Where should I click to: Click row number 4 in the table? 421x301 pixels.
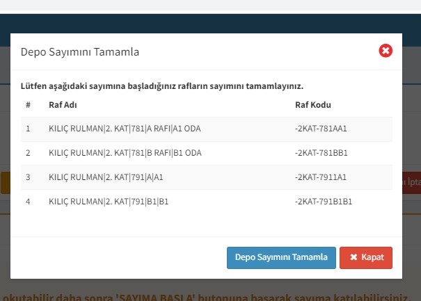tap(29, 202)
